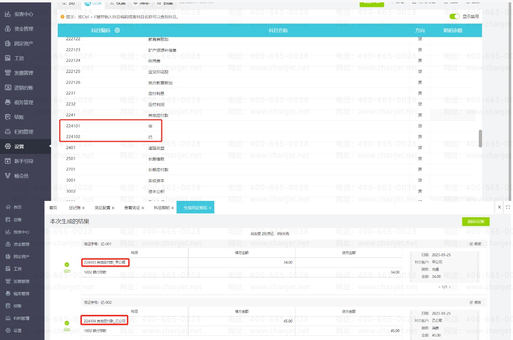
Task: Switch to the 日记账 tab
Action: pyautogui.click(x=74, y=208)
